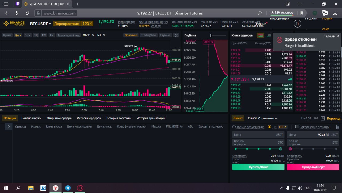Viewport: 342px width, 193px height.
Task: Select the Только размещение radio button
Action: [x=234, y=127]
